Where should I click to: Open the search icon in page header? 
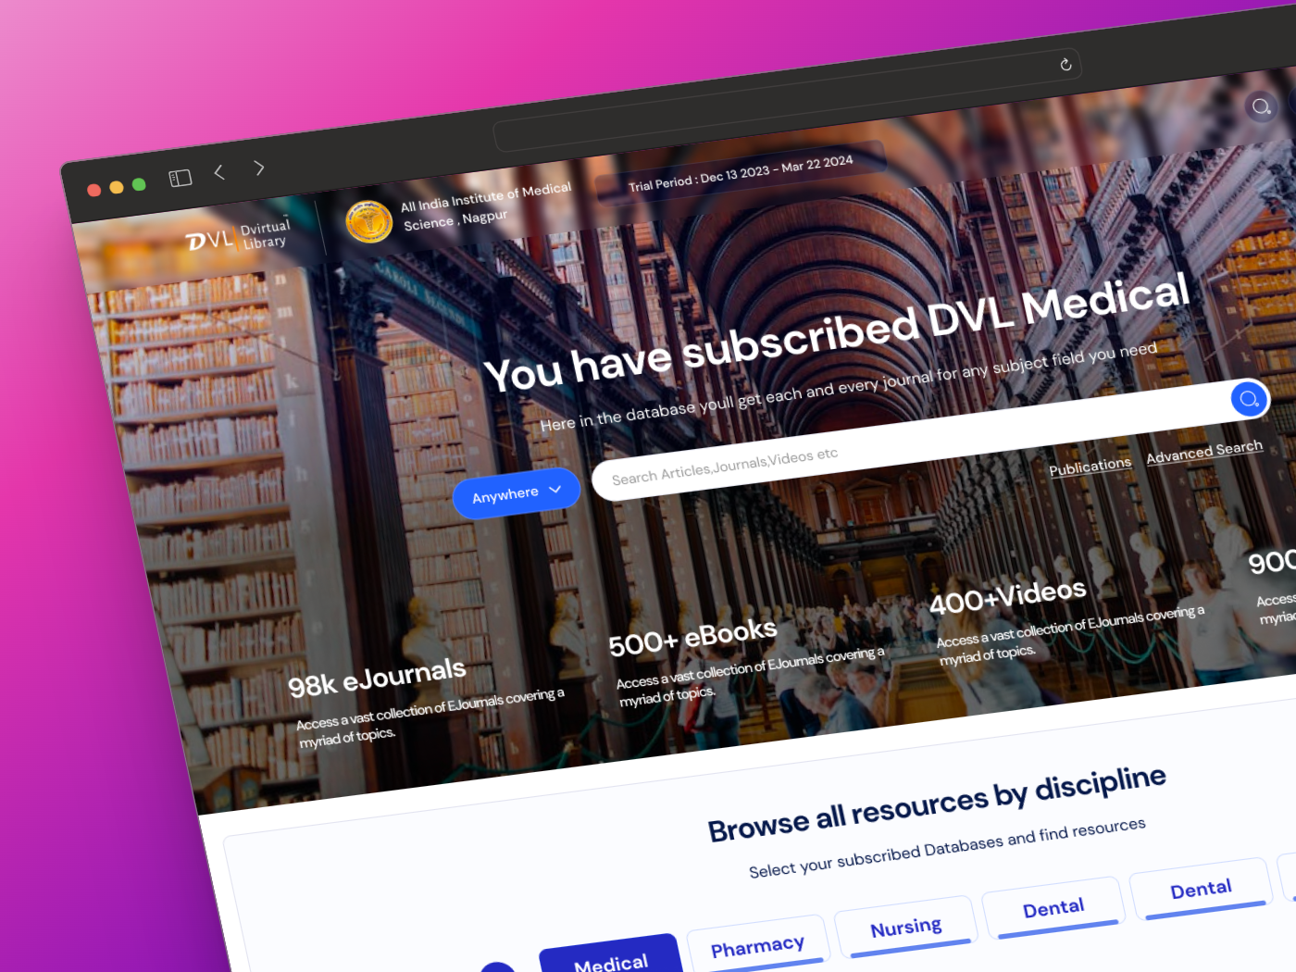(1261, 106)
